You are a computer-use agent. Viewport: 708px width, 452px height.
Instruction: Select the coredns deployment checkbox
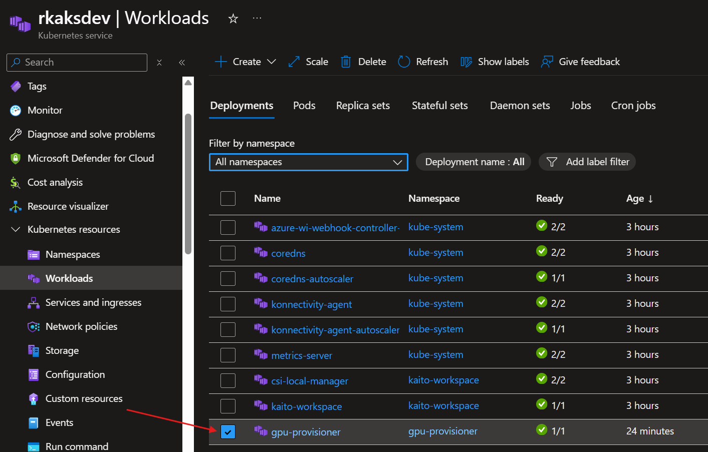(x=228, y=253)
